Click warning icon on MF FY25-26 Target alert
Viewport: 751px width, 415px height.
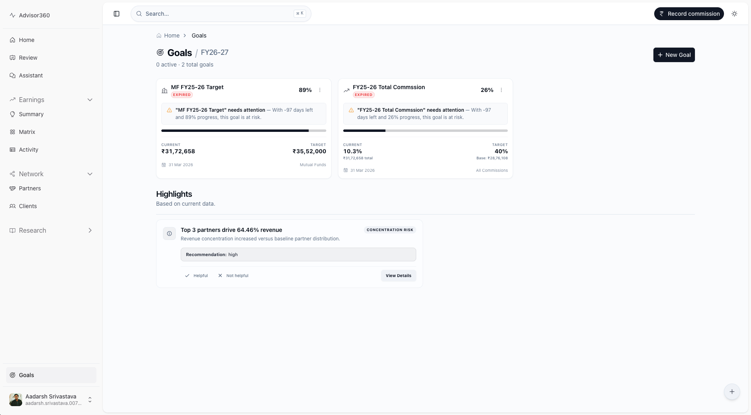[169, 110]
